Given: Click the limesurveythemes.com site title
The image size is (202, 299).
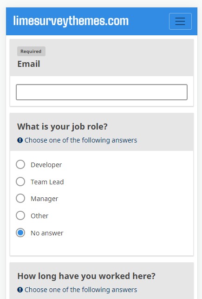Looking at the screenshot, I should point(71,21).
